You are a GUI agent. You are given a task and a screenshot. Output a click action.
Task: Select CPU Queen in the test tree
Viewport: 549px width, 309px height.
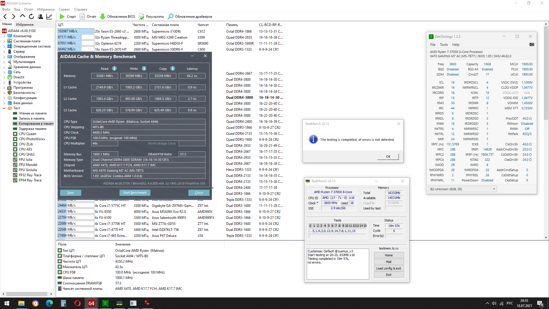click(x=27, y=134)
